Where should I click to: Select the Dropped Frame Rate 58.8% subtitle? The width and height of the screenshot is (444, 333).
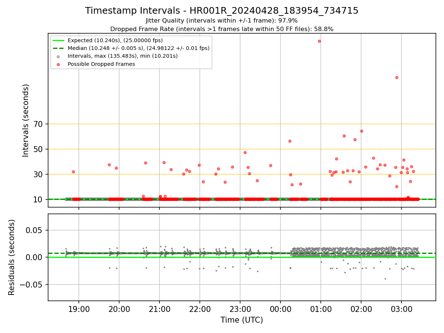[x=222, y=29]
